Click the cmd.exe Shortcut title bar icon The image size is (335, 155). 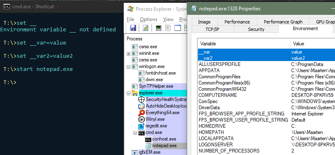[6, 7]
